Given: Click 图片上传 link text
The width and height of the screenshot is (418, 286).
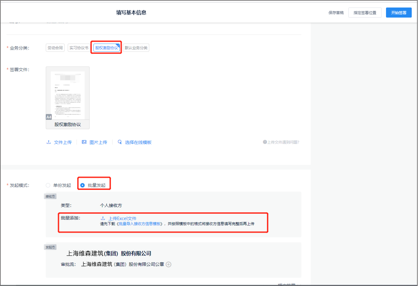Looking at the screenshot, I should pyautogui.click(x=98, y=142).
